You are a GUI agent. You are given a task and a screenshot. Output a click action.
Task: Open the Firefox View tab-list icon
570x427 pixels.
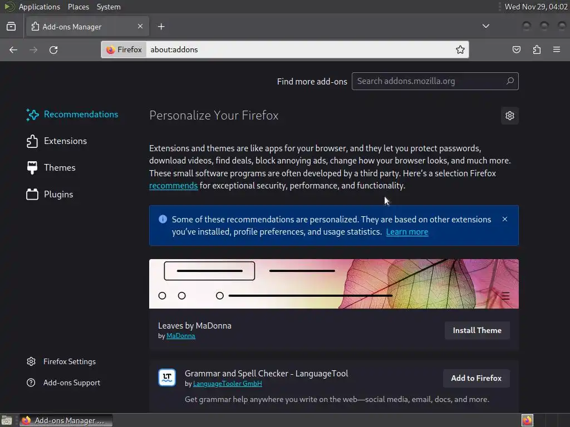[11, 27]
